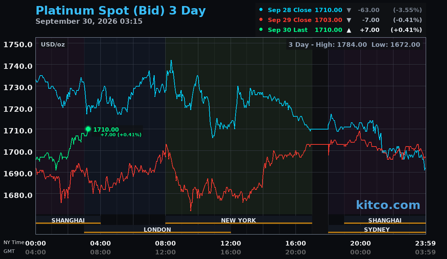Click the NY time 04:00 tick label in white

[x=100, y=243]
